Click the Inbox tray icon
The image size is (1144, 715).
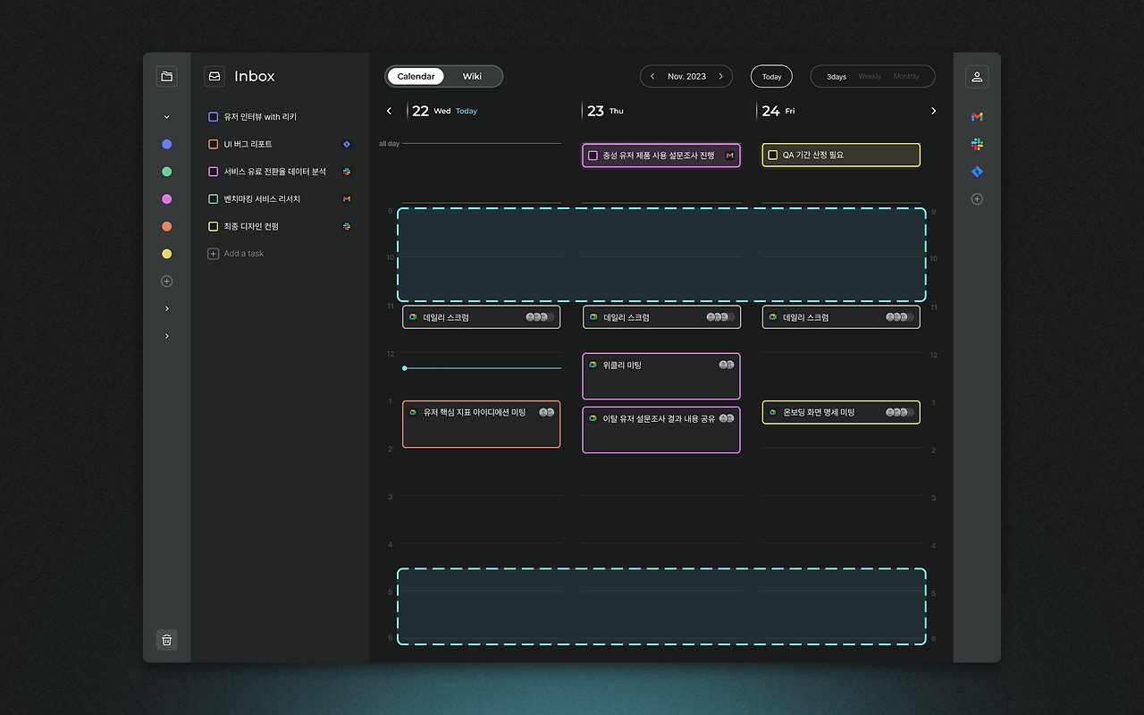[x=214, y=76]
